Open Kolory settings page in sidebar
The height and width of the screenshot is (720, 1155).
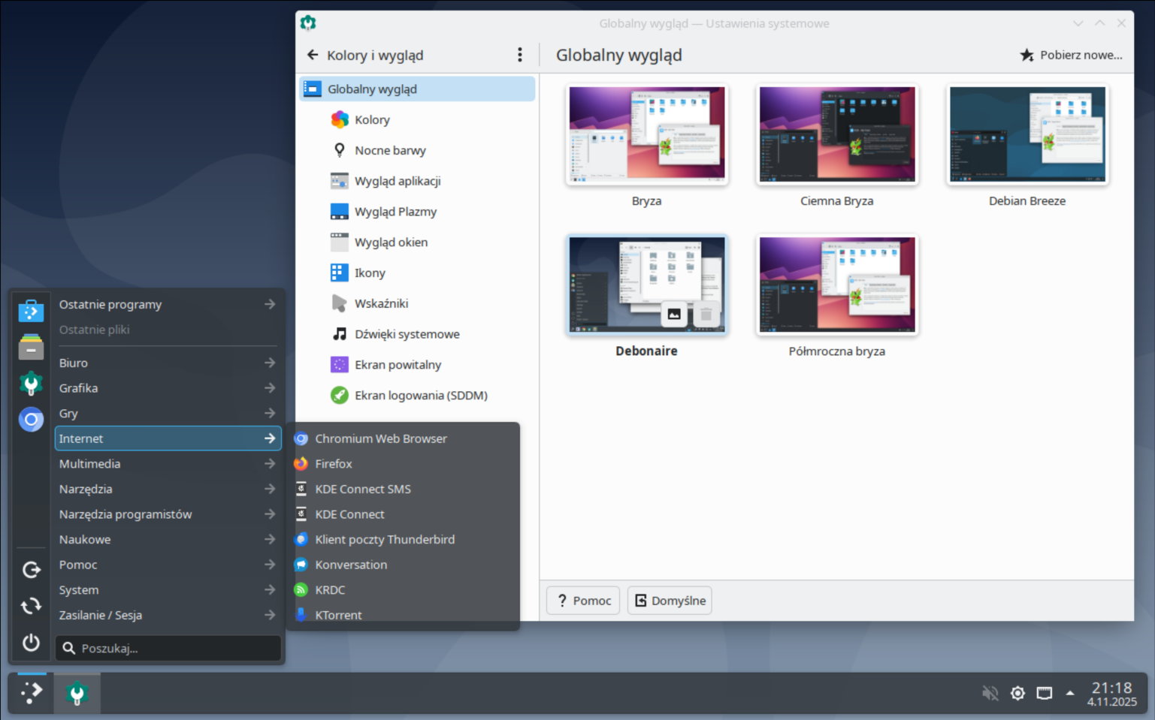tap(372, 119)
